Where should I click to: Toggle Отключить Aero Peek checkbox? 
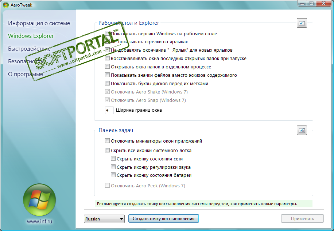pos(107,185)
